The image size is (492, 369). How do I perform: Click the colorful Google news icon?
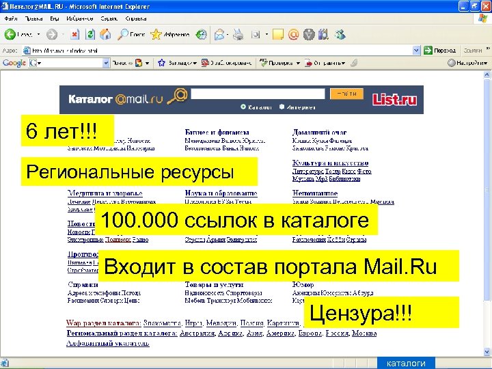139,63
